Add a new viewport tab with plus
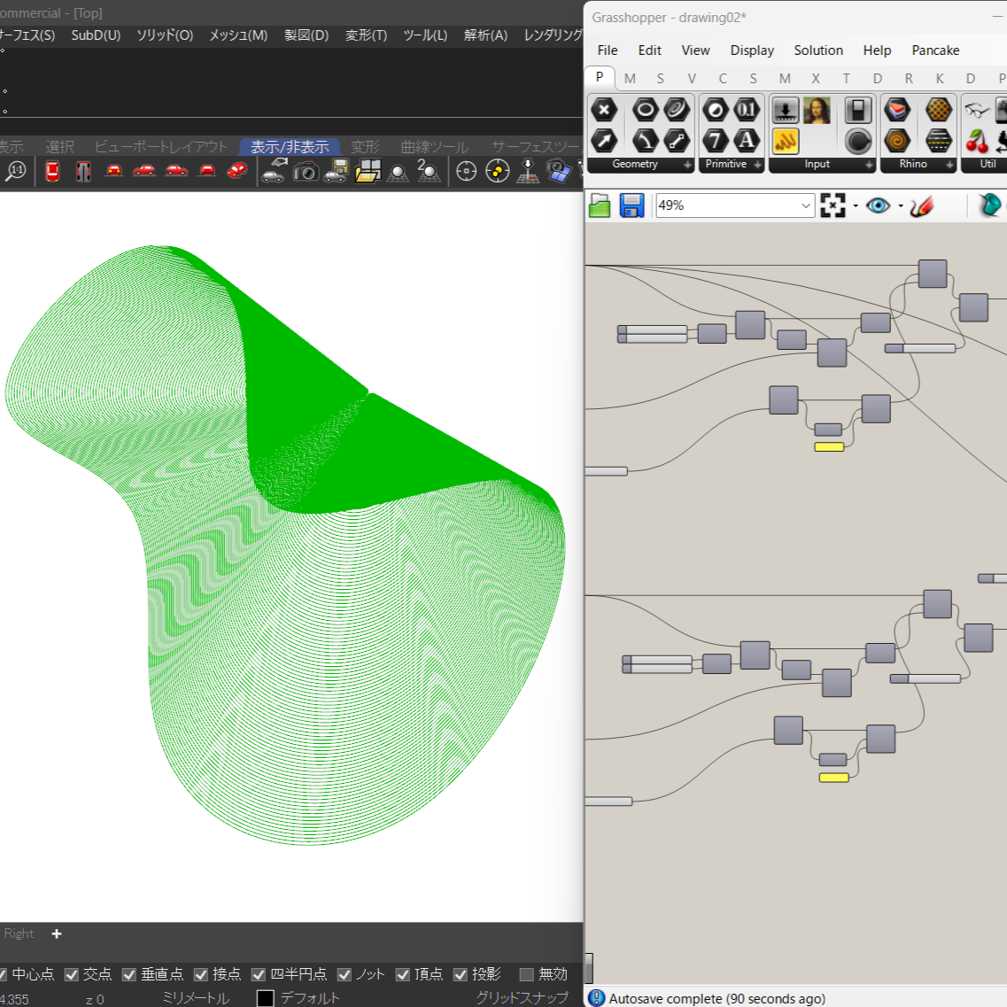Viewport: 1007px width, 1007px height. [x=57, y=933]
